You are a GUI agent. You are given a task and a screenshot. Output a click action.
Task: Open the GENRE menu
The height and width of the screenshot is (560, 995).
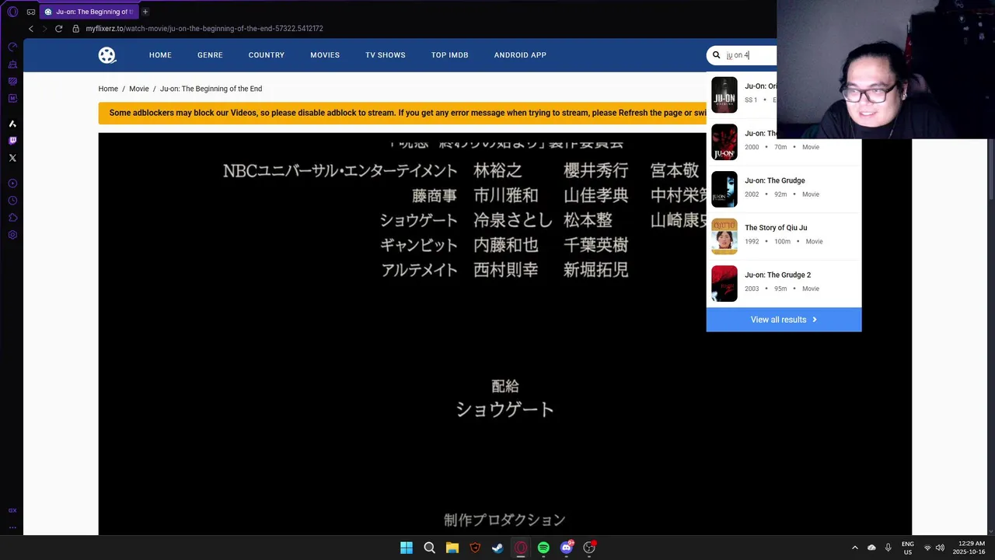(210, 55)
